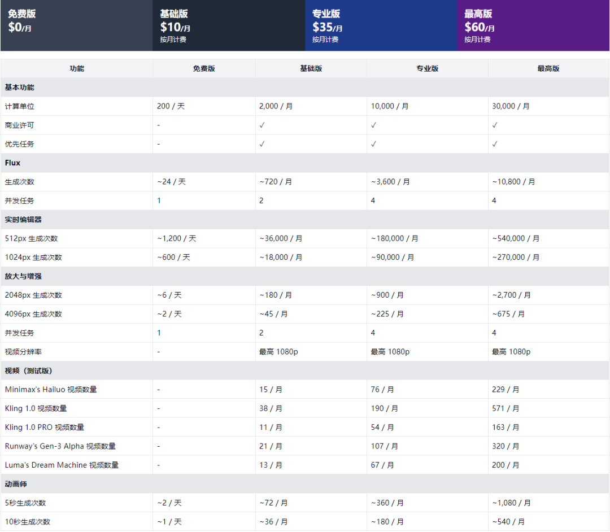Click the Luma's Dream Machine 视频数量 label
The height and width of the screenshot is (532, 610).
pos(62,465)
